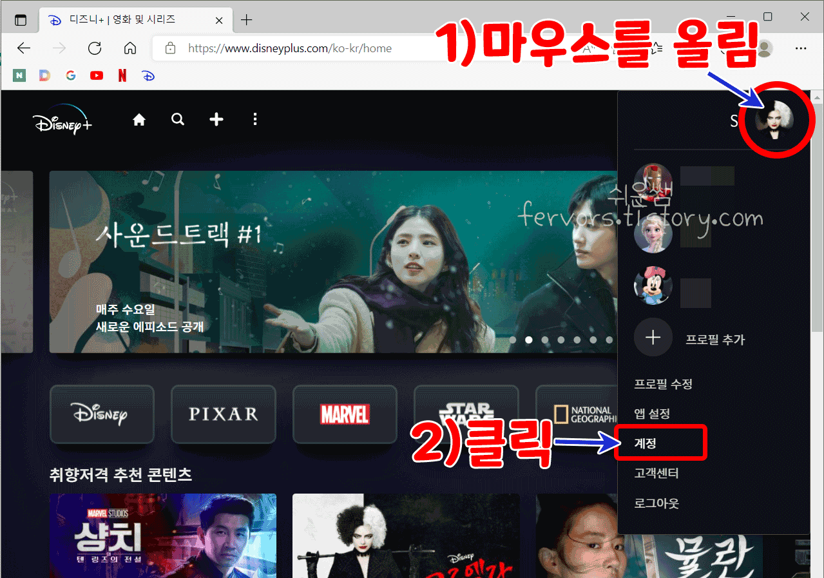Image resolution: width=824 pixels, height=578 pixels.
Task: Go to Disney+ home via house icon
Action: [x=139, y=120]
